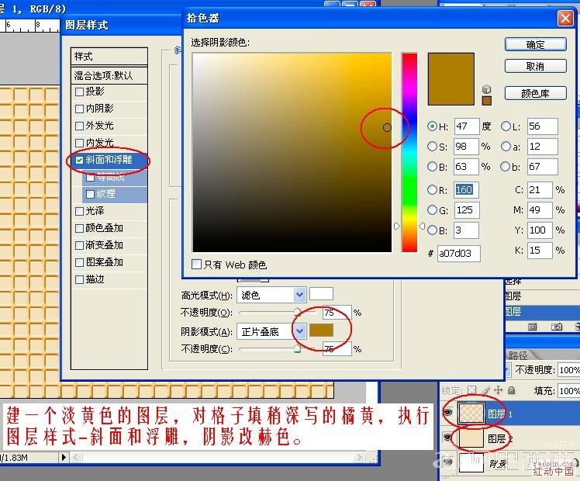Select the L lightness radio button
The height and width of the screenshot is (481, 580).
coord(506,126)
